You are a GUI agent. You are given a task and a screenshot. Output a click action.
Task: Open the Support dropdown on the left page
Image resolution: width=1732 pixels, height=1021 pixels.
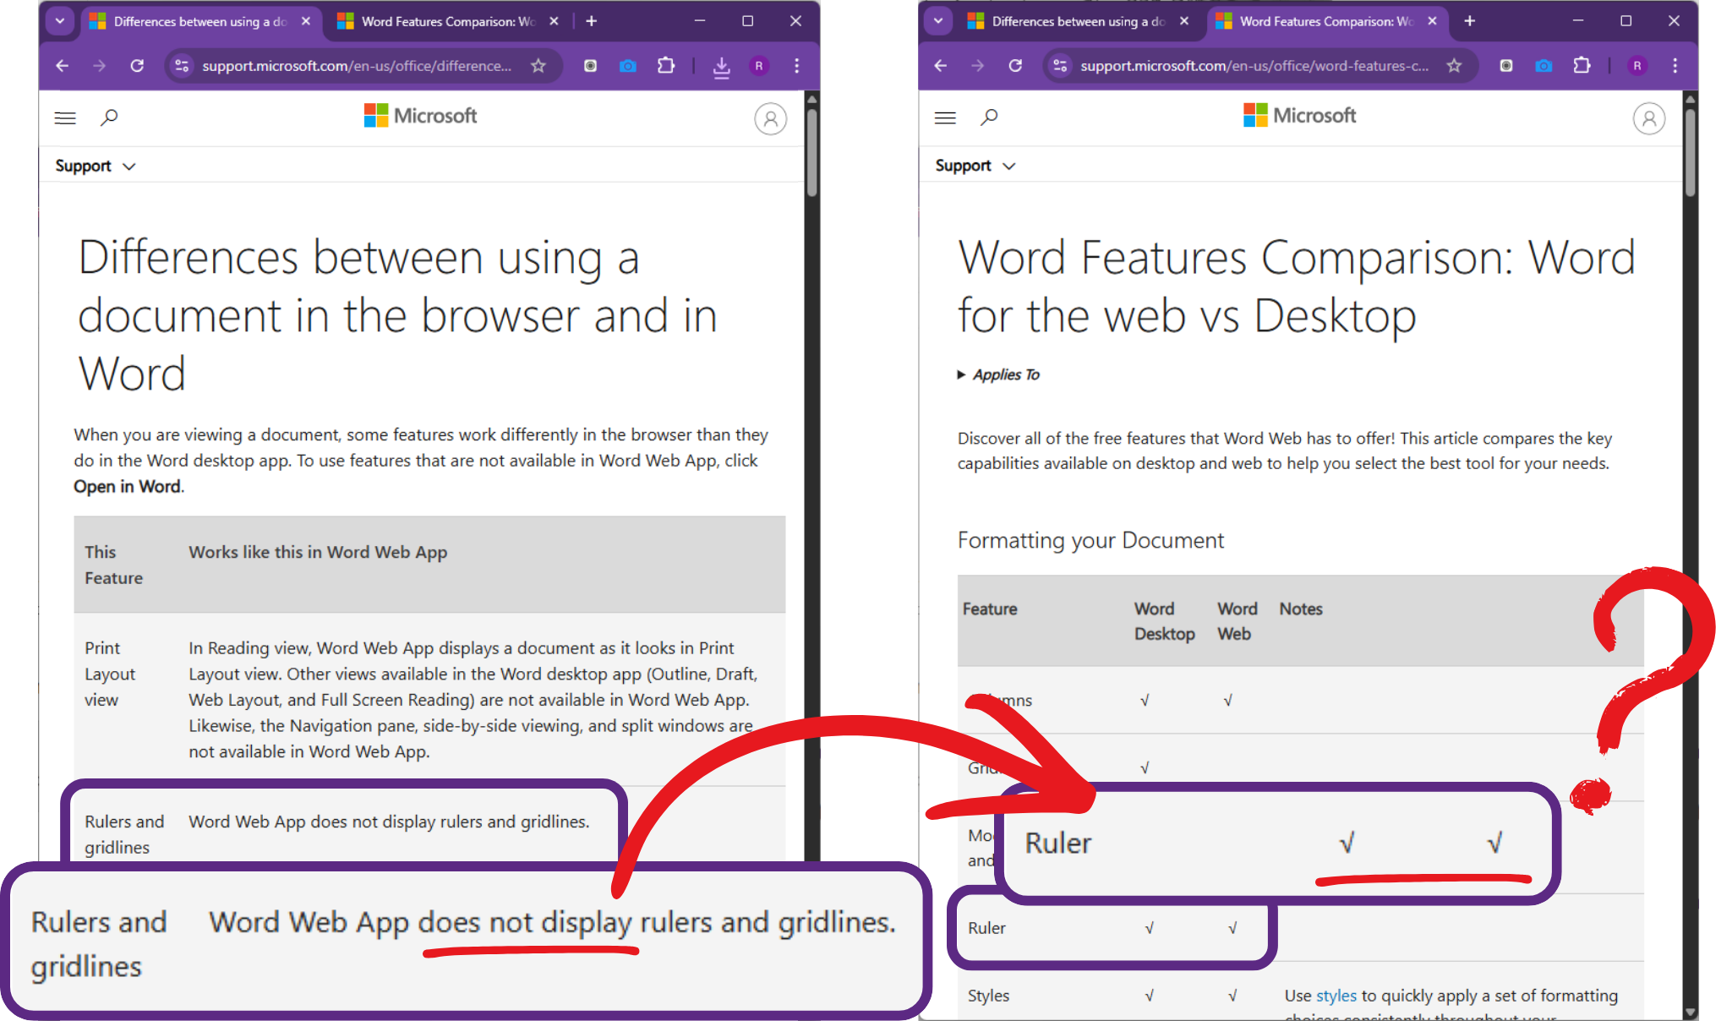click(95, 167)
